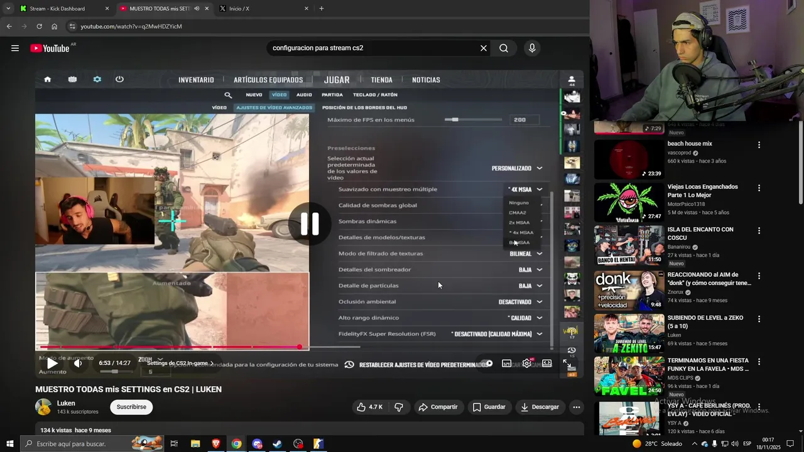Screen dimensions: 804x452
Task: Switch to Google Chrome in the taskbar
Action: [x=236, y=444]
